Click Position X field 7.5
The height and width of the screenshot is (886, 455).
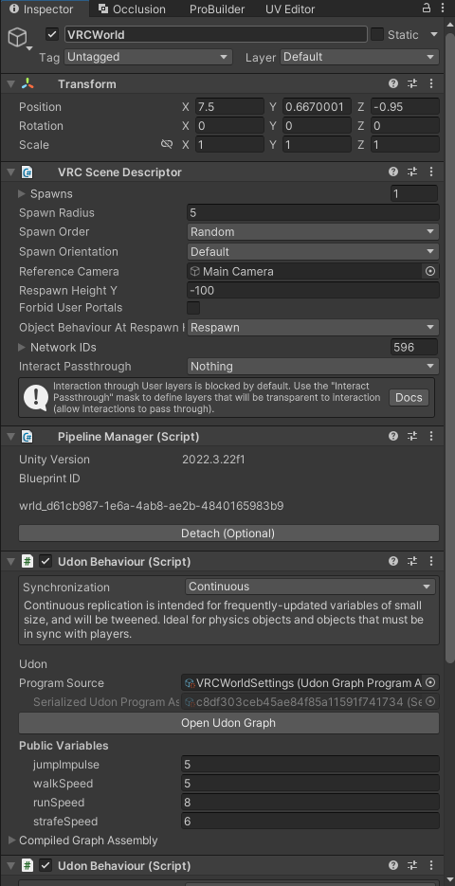point(229,107)
